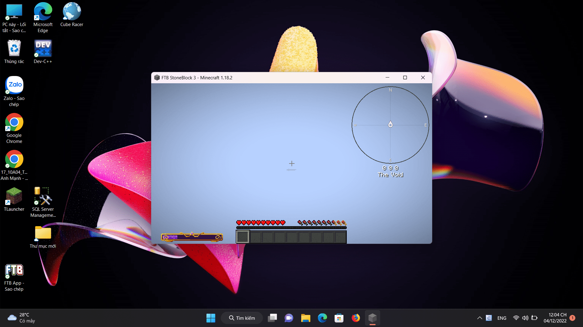Open the ENG language switcher
This screenshot has width=583, height=327.
[x=502, y=318]
